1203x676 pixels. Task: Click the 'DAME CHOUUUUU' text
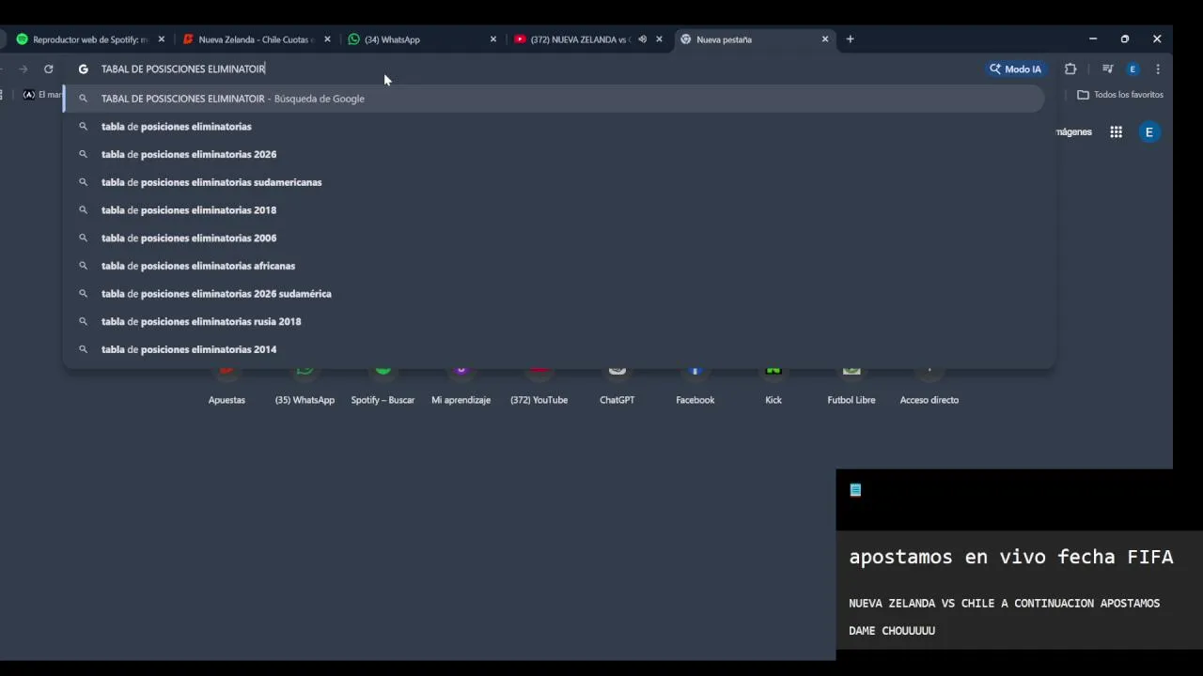892,631
